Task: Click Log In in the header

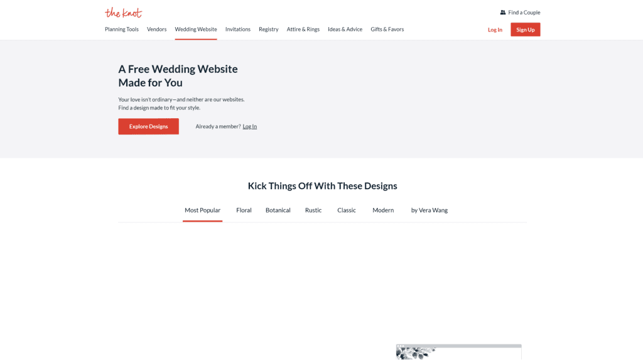Action: pos(495,30)
